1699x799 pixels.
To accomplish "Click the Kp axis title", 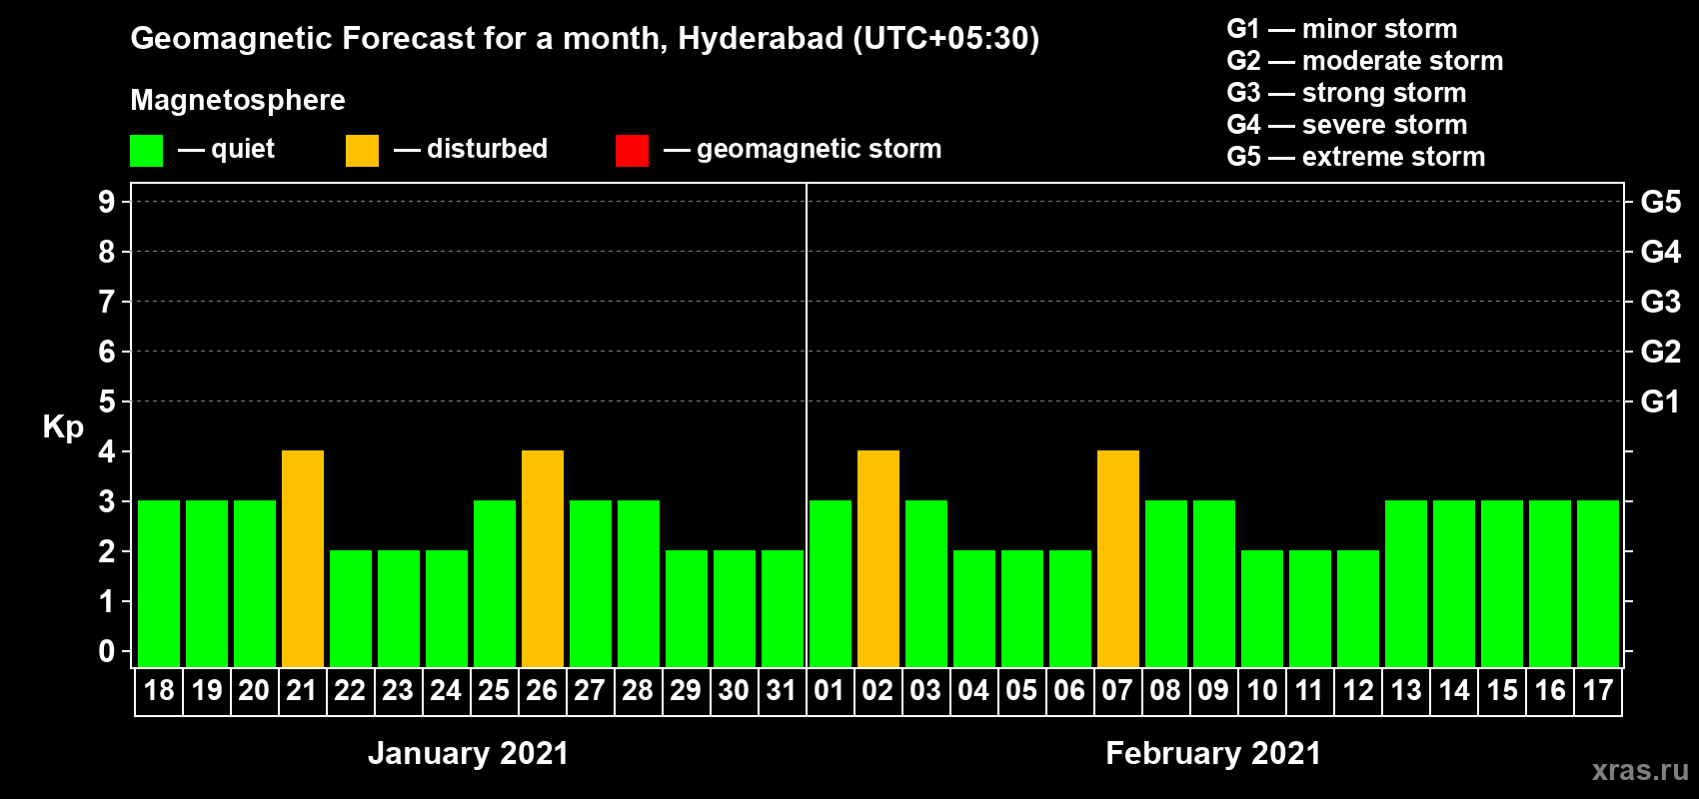I will (x=63, y=428).
